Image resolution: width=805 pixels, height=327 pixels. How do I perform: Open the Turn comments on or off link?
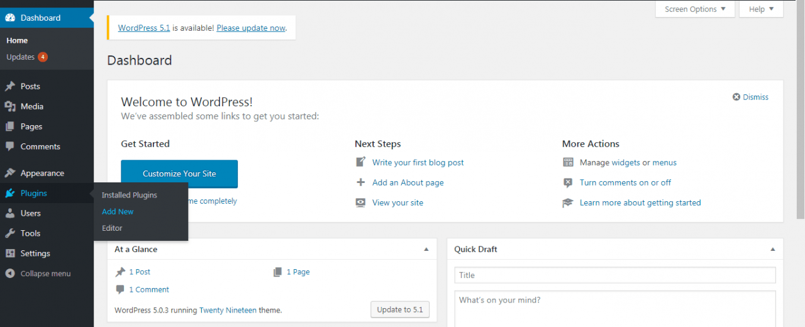pyautogui.click(x=626, y=182)
